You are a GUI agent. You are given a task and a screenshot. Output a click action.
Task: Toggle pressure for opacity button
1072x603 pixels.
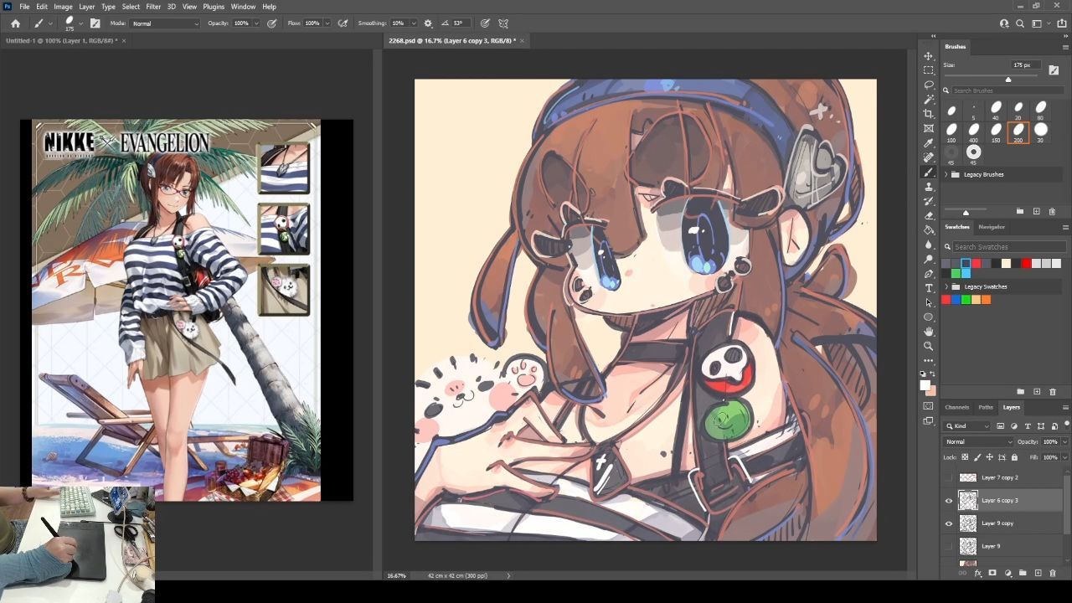click(271, 23)
